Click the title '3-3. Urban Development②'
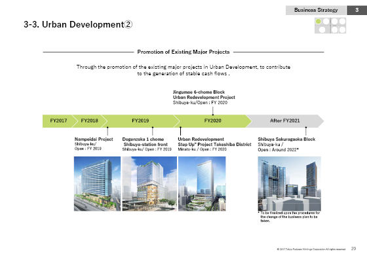The image size is (367, 254). [x=78, y=24]
